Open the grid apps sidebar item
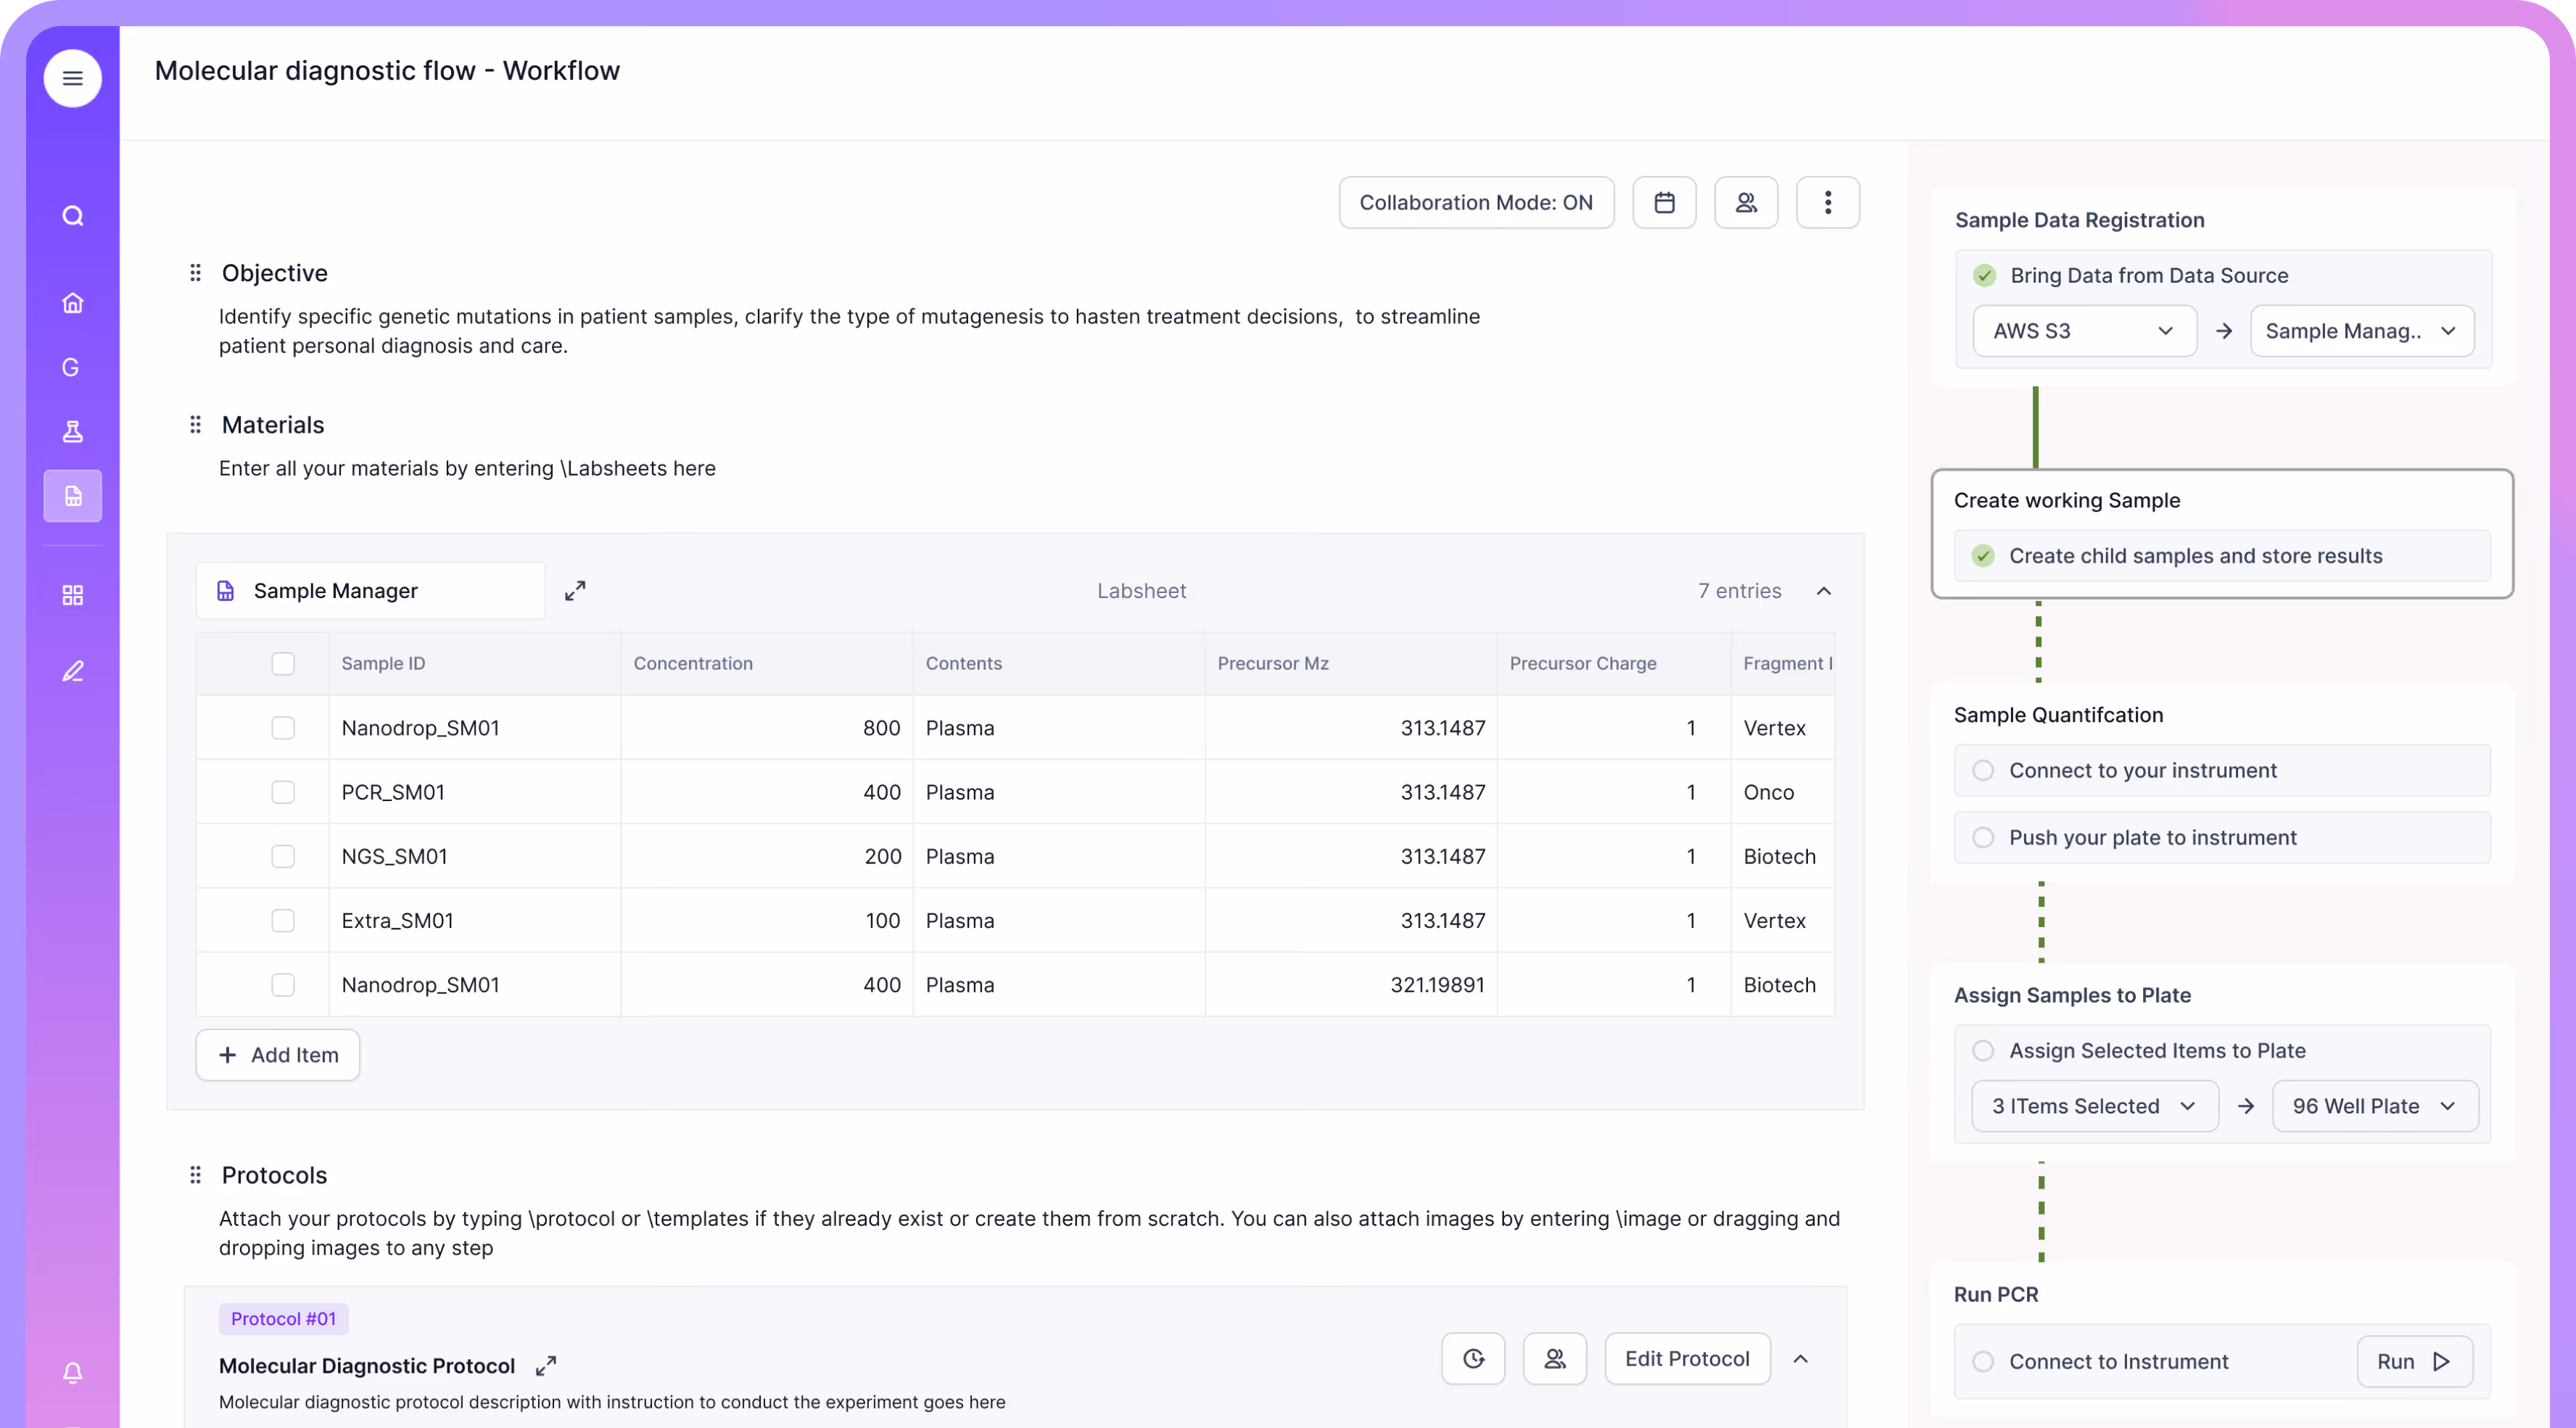2576x1428 pixels. pyautogui.click(x=72, y=596)
